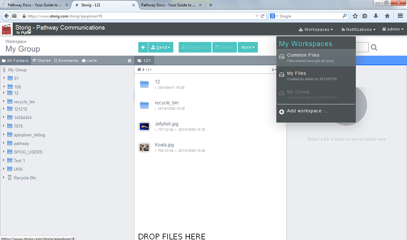Click the search magnifier icon
Screen dimensions: 407x240
click(374, 47)
